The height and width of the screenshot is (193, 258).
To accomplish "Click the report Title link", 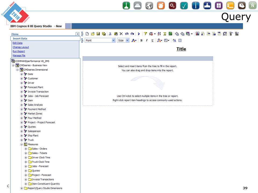I will pyautogui.click(x=181, y=49).
